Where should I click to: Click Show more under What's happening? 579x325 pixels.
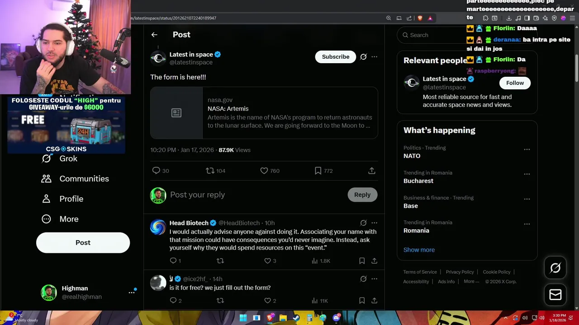[419, 250]
